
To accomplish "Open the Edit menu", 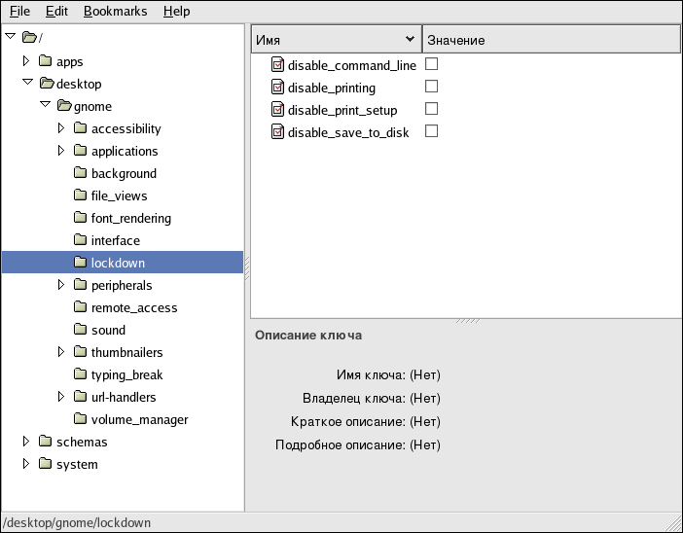I will [x=56, y=12].
